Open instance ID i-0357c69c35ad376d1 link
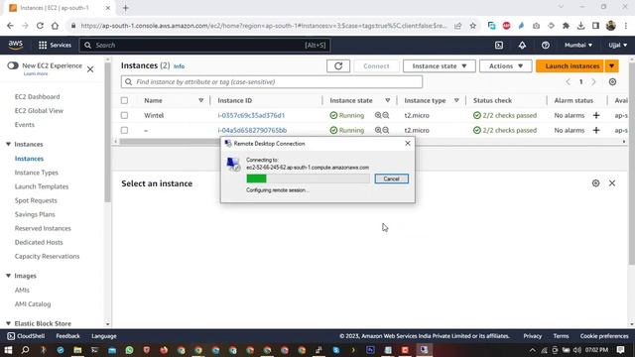This screenshot has width=635, height=357. click(251, 115)
